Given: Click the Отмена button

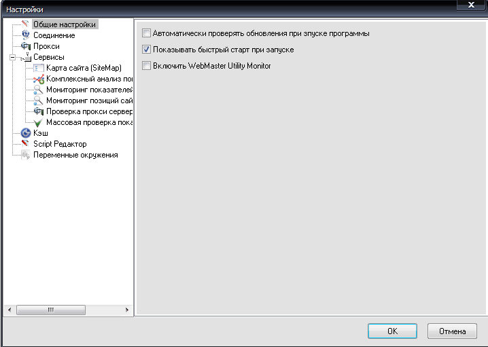Looking at the screenshot, I should (x=451, y=331).
